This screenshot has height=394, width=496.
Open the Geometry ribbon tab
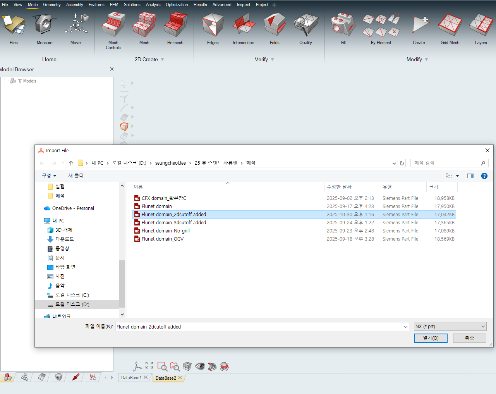52,5
